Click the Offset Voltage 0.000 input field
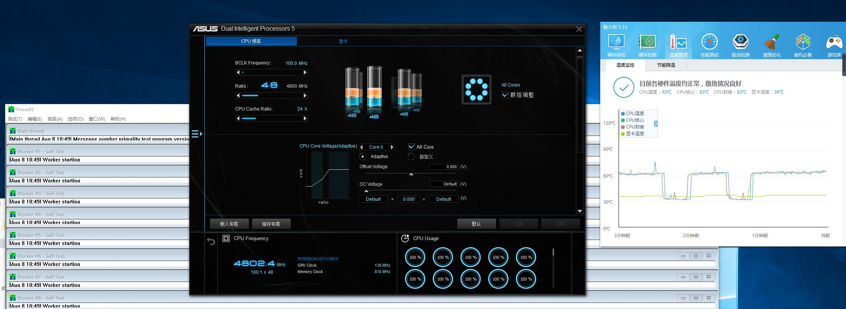Viewport: 846px width, 309px height. (444, 167)
